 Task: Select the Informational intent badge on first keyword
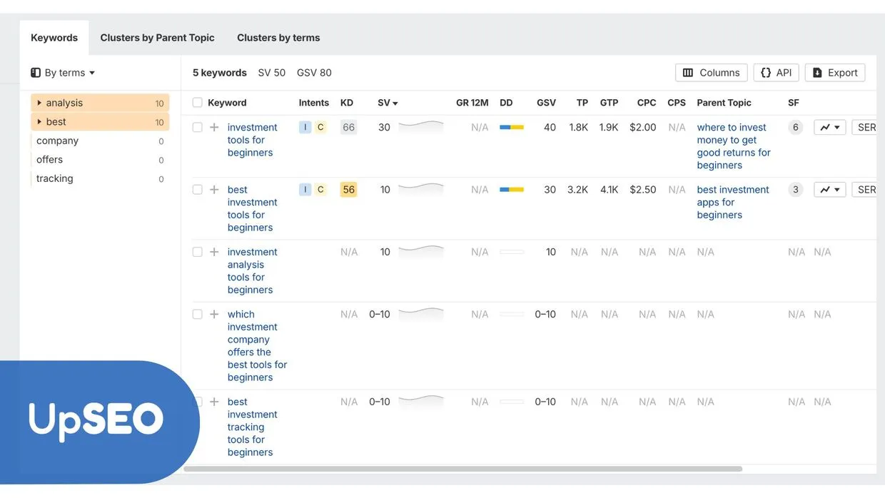305,126
